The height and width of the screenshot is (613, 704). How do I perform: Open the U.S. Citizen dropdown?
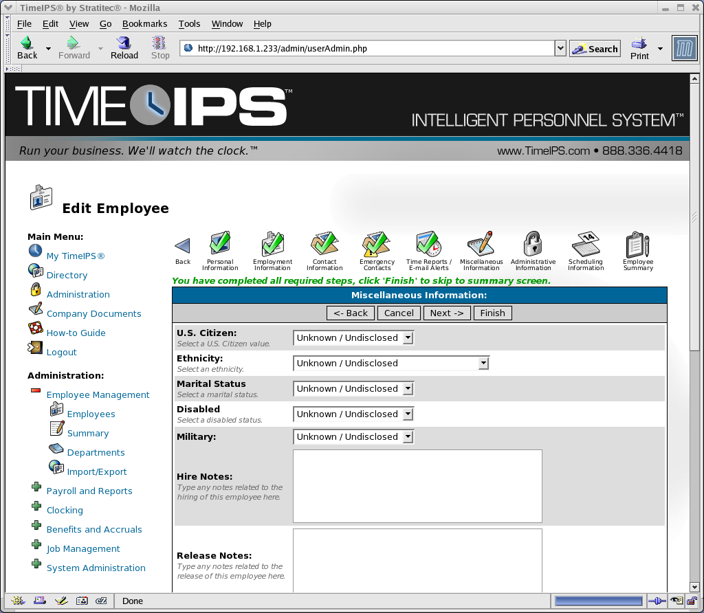(353, 338)
